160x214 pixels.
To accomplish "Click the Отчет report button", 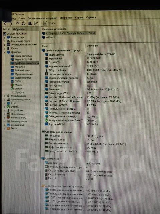I will (x=49, y=23).
